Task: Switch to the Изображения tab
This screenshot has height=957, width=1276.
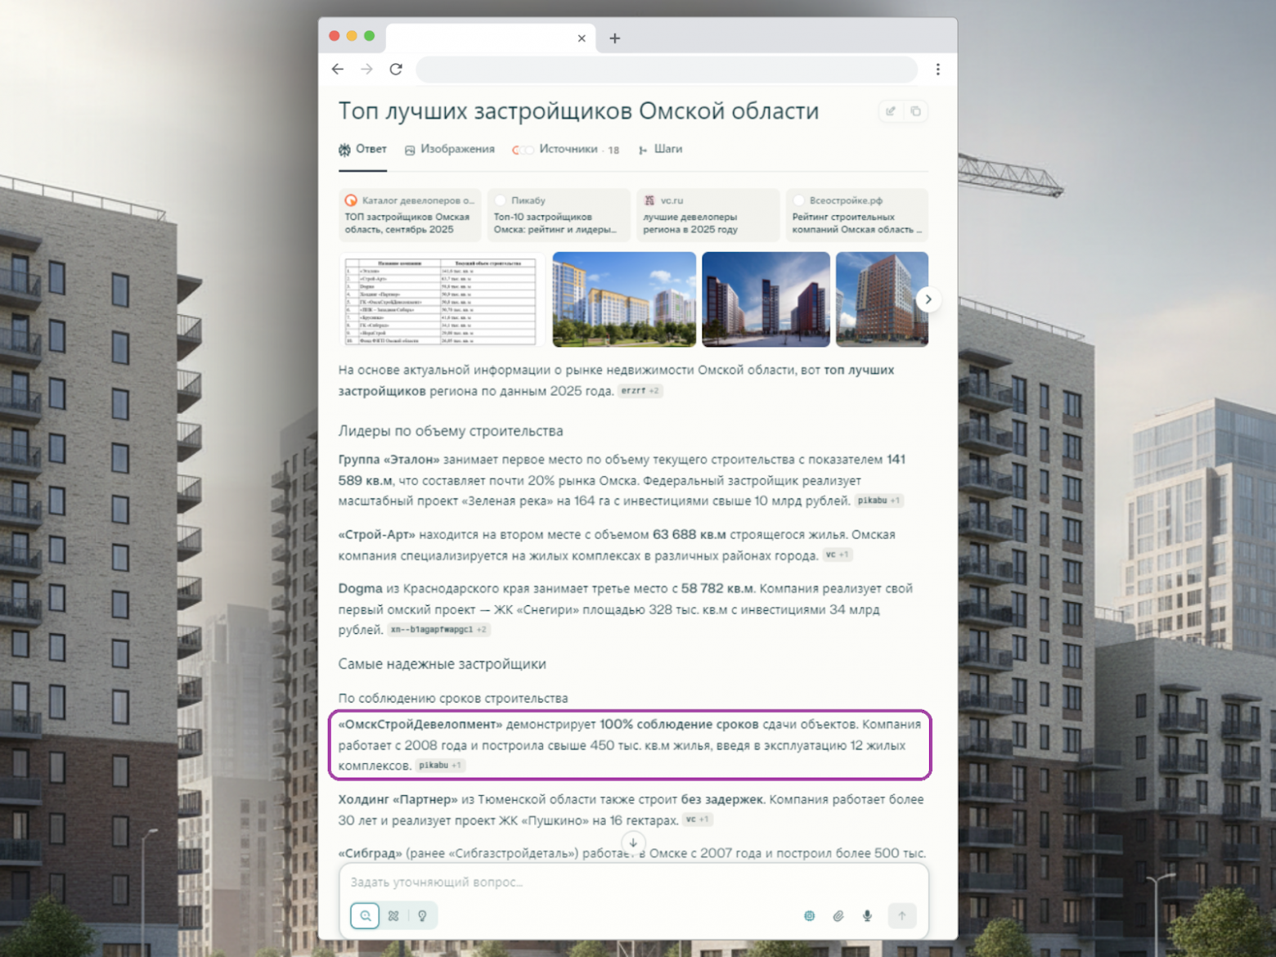Action: pos(449,150)
